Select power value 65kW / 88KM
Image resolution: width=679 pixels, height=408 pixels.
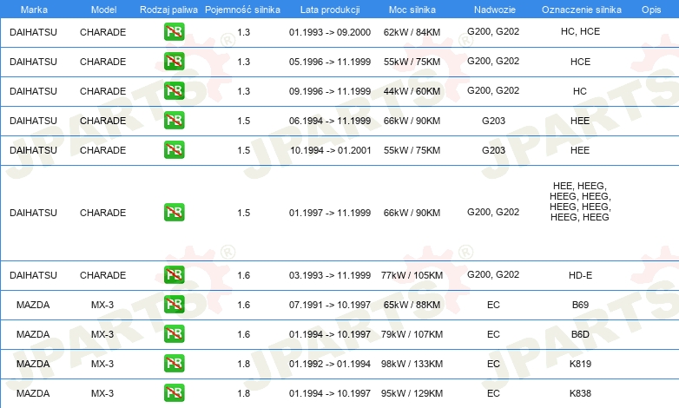point(412,305)
